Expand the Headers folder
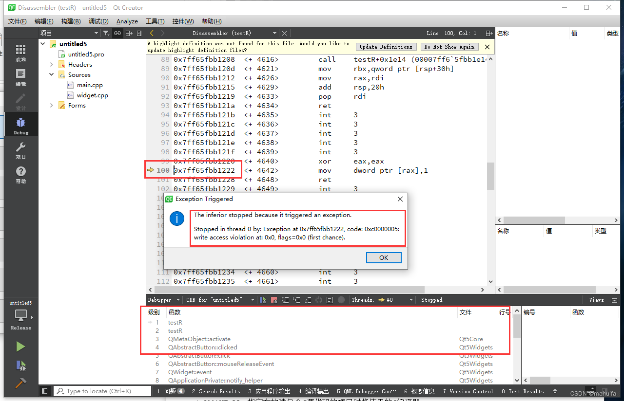 point(52,64)
